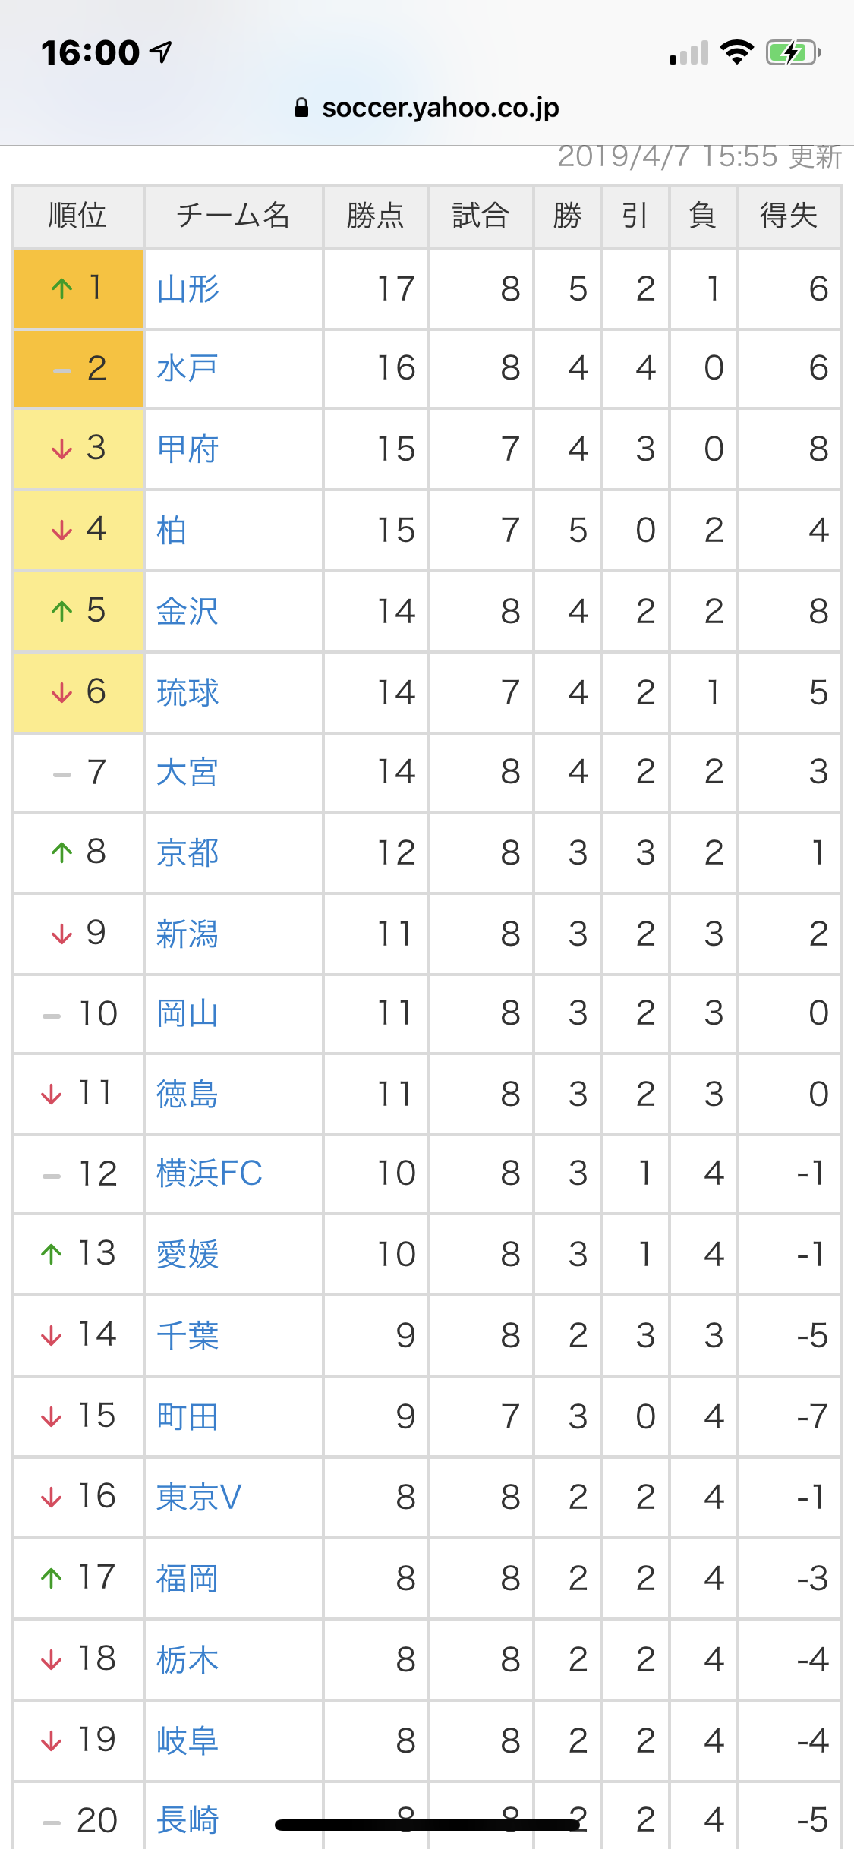Tap the cellular signal bars icon
Screen dimensions: 854x1849
[689, 53]
